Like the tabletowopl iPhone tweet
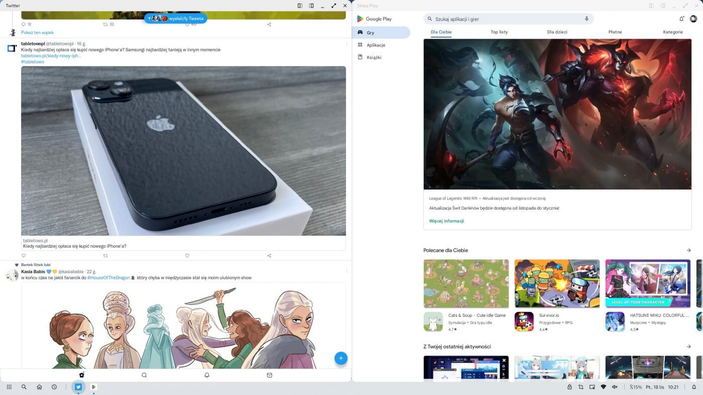 point(187,256)
